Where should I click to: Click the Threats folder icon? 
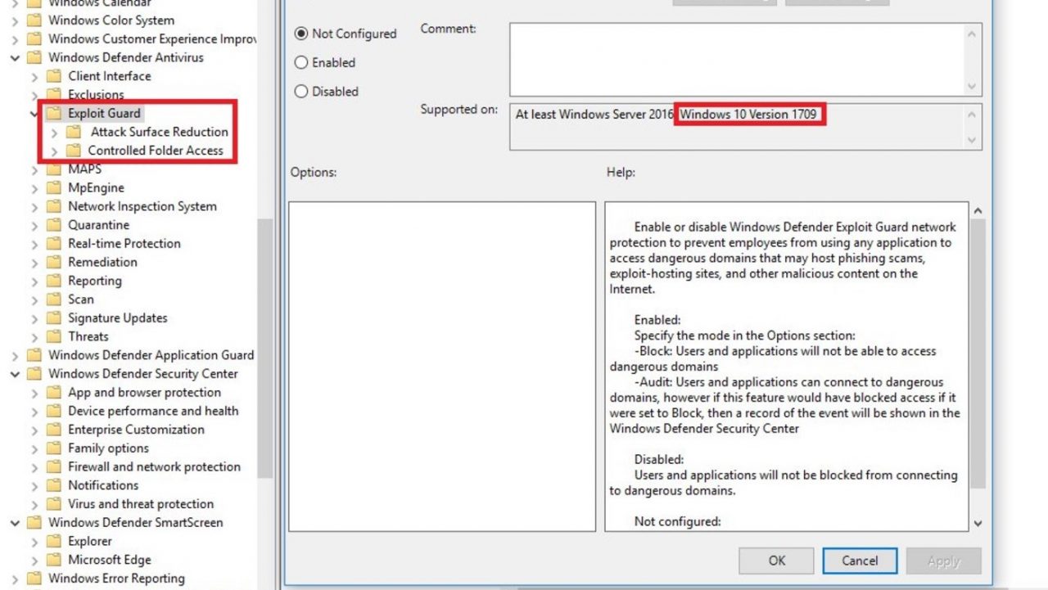point(53,336)
